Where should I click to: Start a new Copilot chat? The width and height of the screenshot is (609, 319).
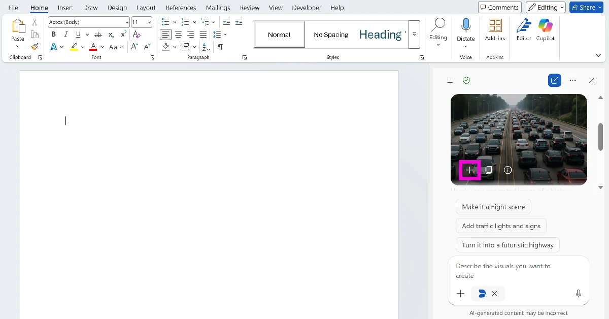tap(554, 80)
